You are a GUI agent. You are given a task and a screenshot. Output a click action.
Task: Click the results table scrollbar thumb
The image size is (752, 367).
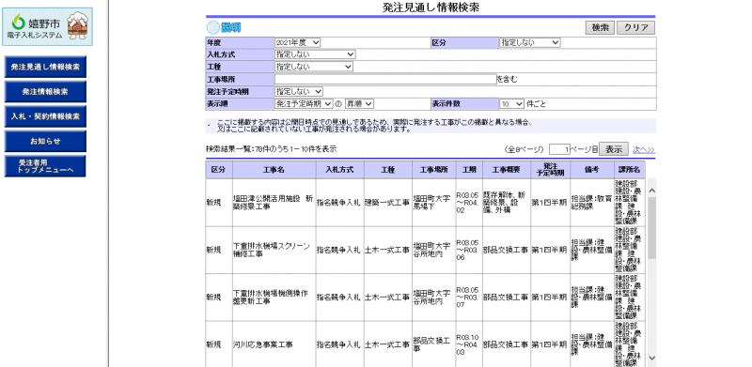coord(651,227)
